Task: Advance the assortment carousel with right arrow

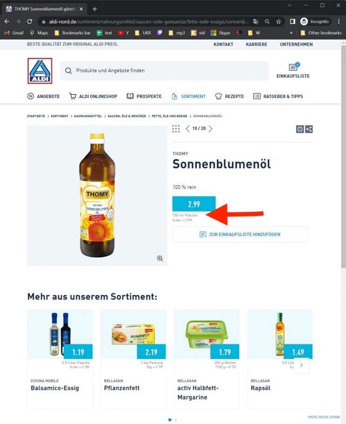Action: [x=302, y=366]
